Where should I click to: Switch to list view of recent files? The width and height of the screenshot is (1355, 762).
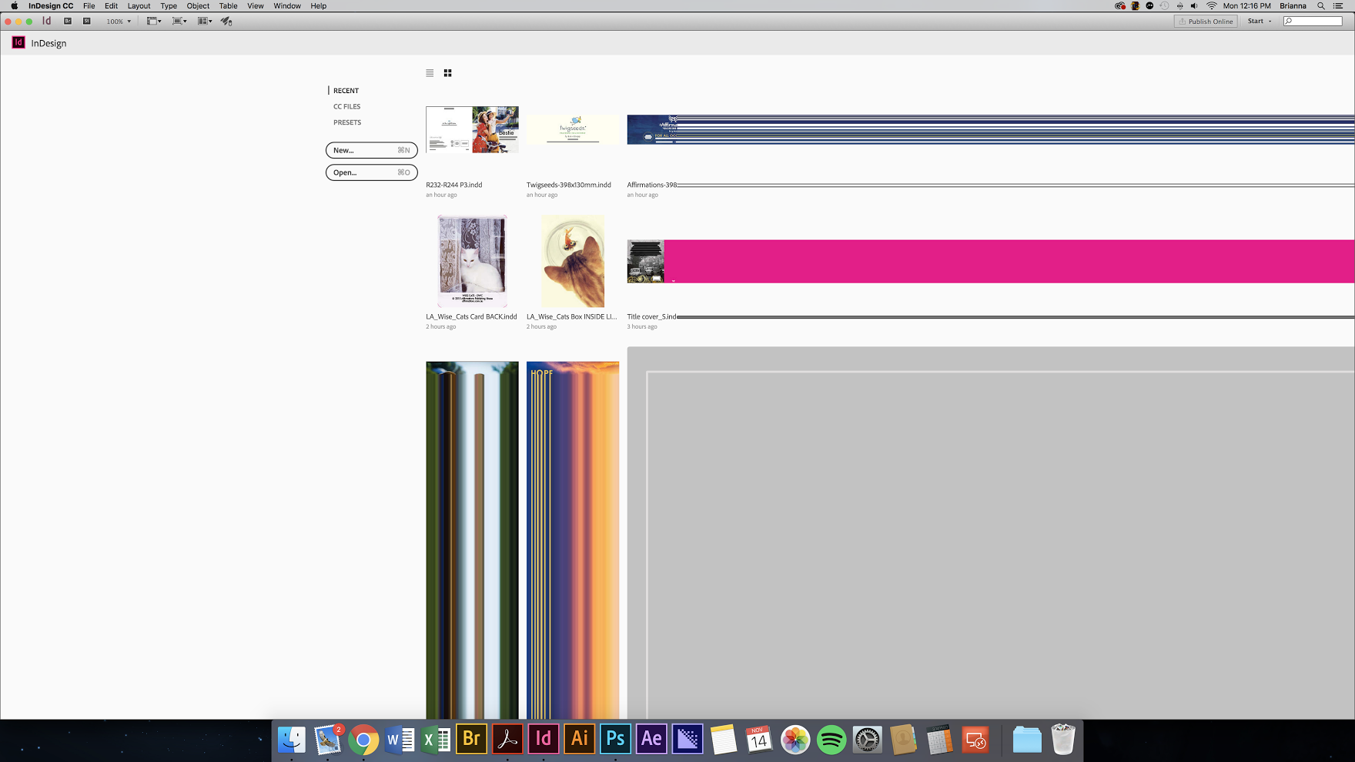tap(429, 72)
